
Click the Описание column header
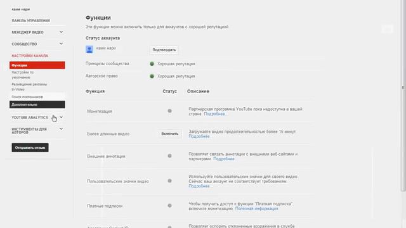coord(198,91)
